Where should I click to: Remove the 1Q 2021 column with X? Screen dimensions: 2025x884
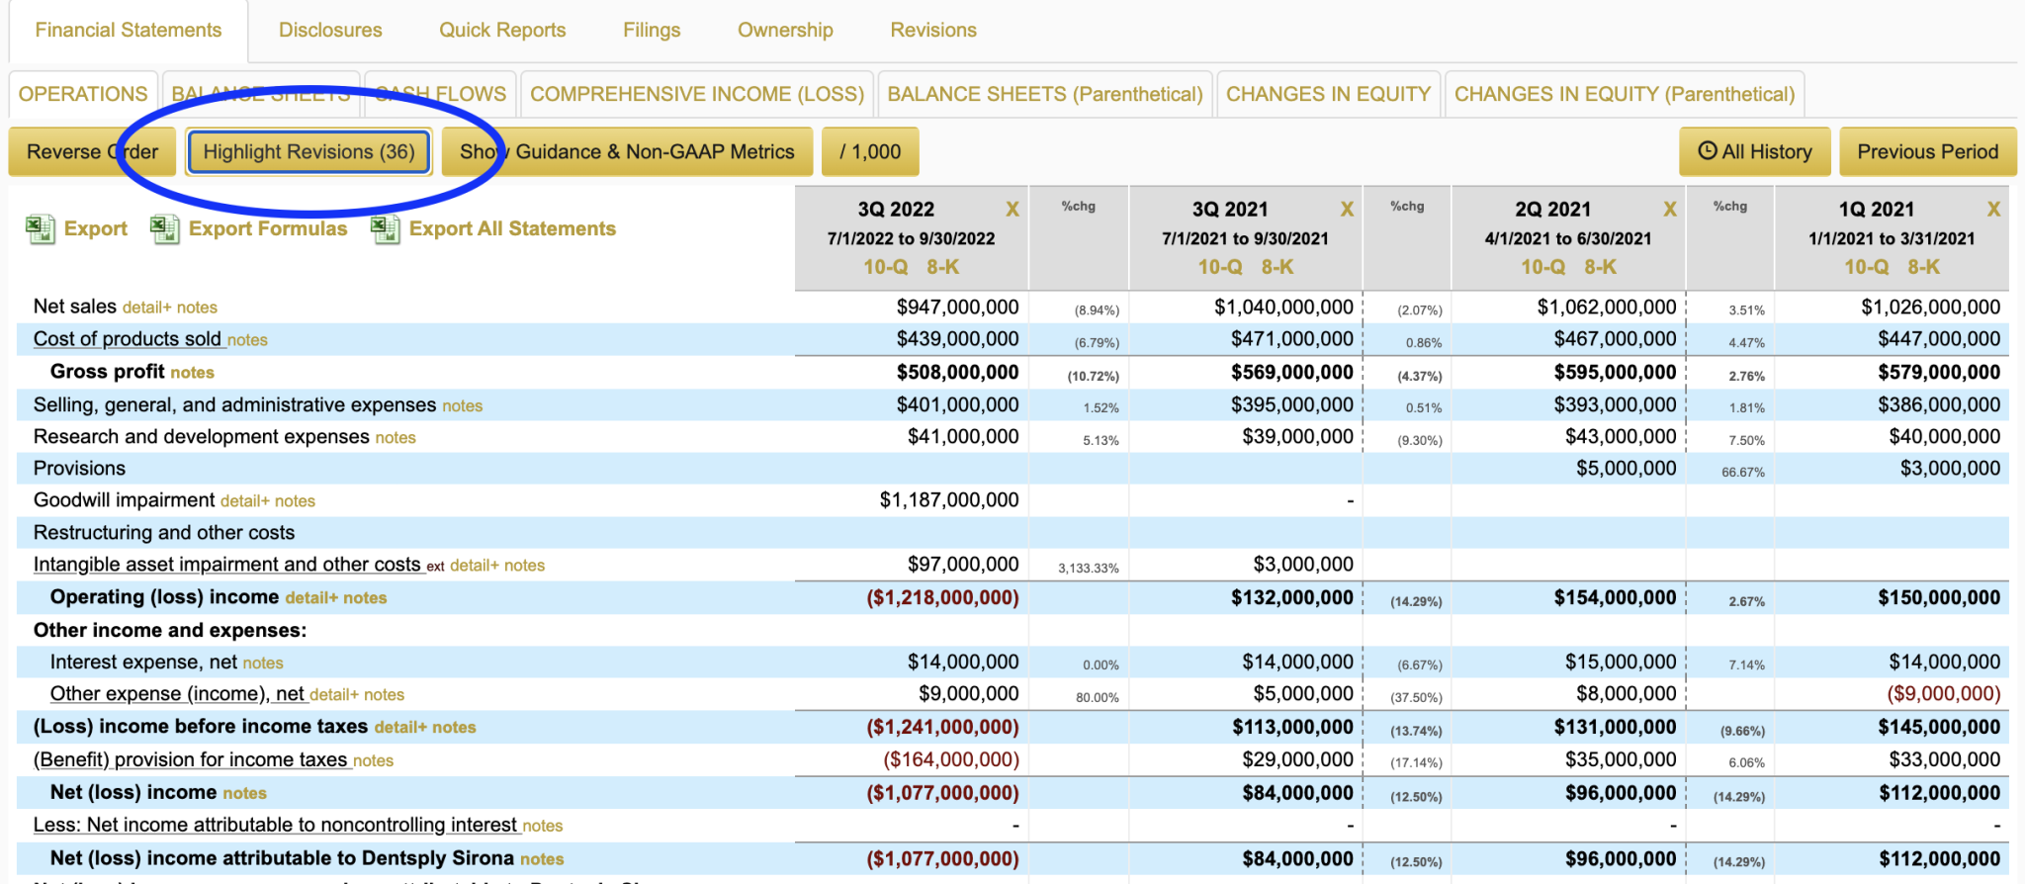1992,209
